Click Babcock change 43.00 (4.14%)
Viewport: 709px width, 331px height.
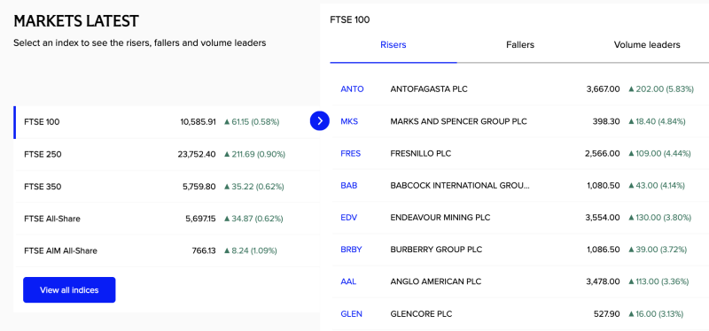pyautogui.click(x=657, y=186)
